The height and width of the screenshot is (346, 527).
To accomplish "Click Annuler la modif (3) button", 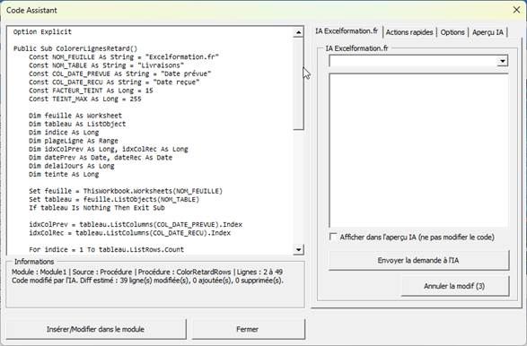I will tap(454, 286).
